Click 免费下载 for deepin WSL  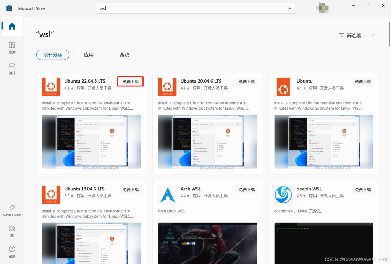pyautogui.click(x=363, y=190)
